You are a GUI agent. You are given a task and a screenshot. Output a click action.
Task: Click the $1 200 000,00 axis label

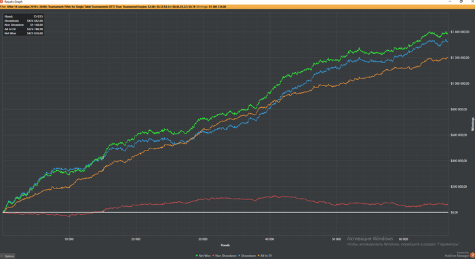460,58
